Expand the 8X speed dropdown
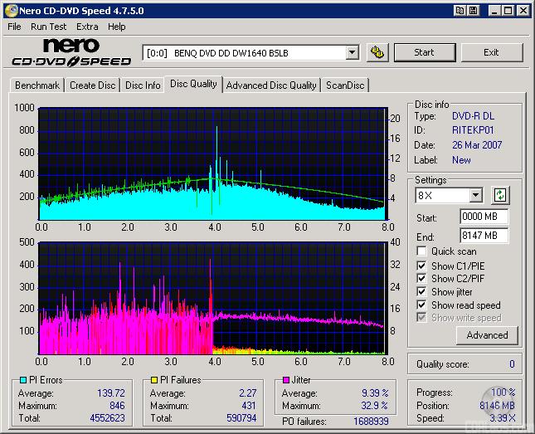 point(475,196)
